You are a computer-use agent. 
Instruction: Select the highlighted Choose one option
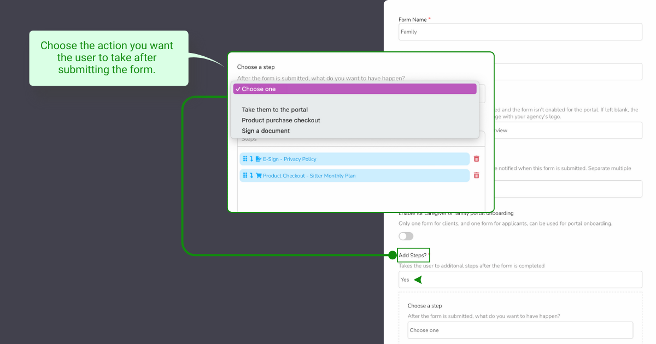coord(355,89)
